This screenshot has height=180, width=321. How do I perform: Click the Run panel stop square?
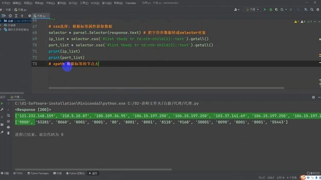point(2,117)
